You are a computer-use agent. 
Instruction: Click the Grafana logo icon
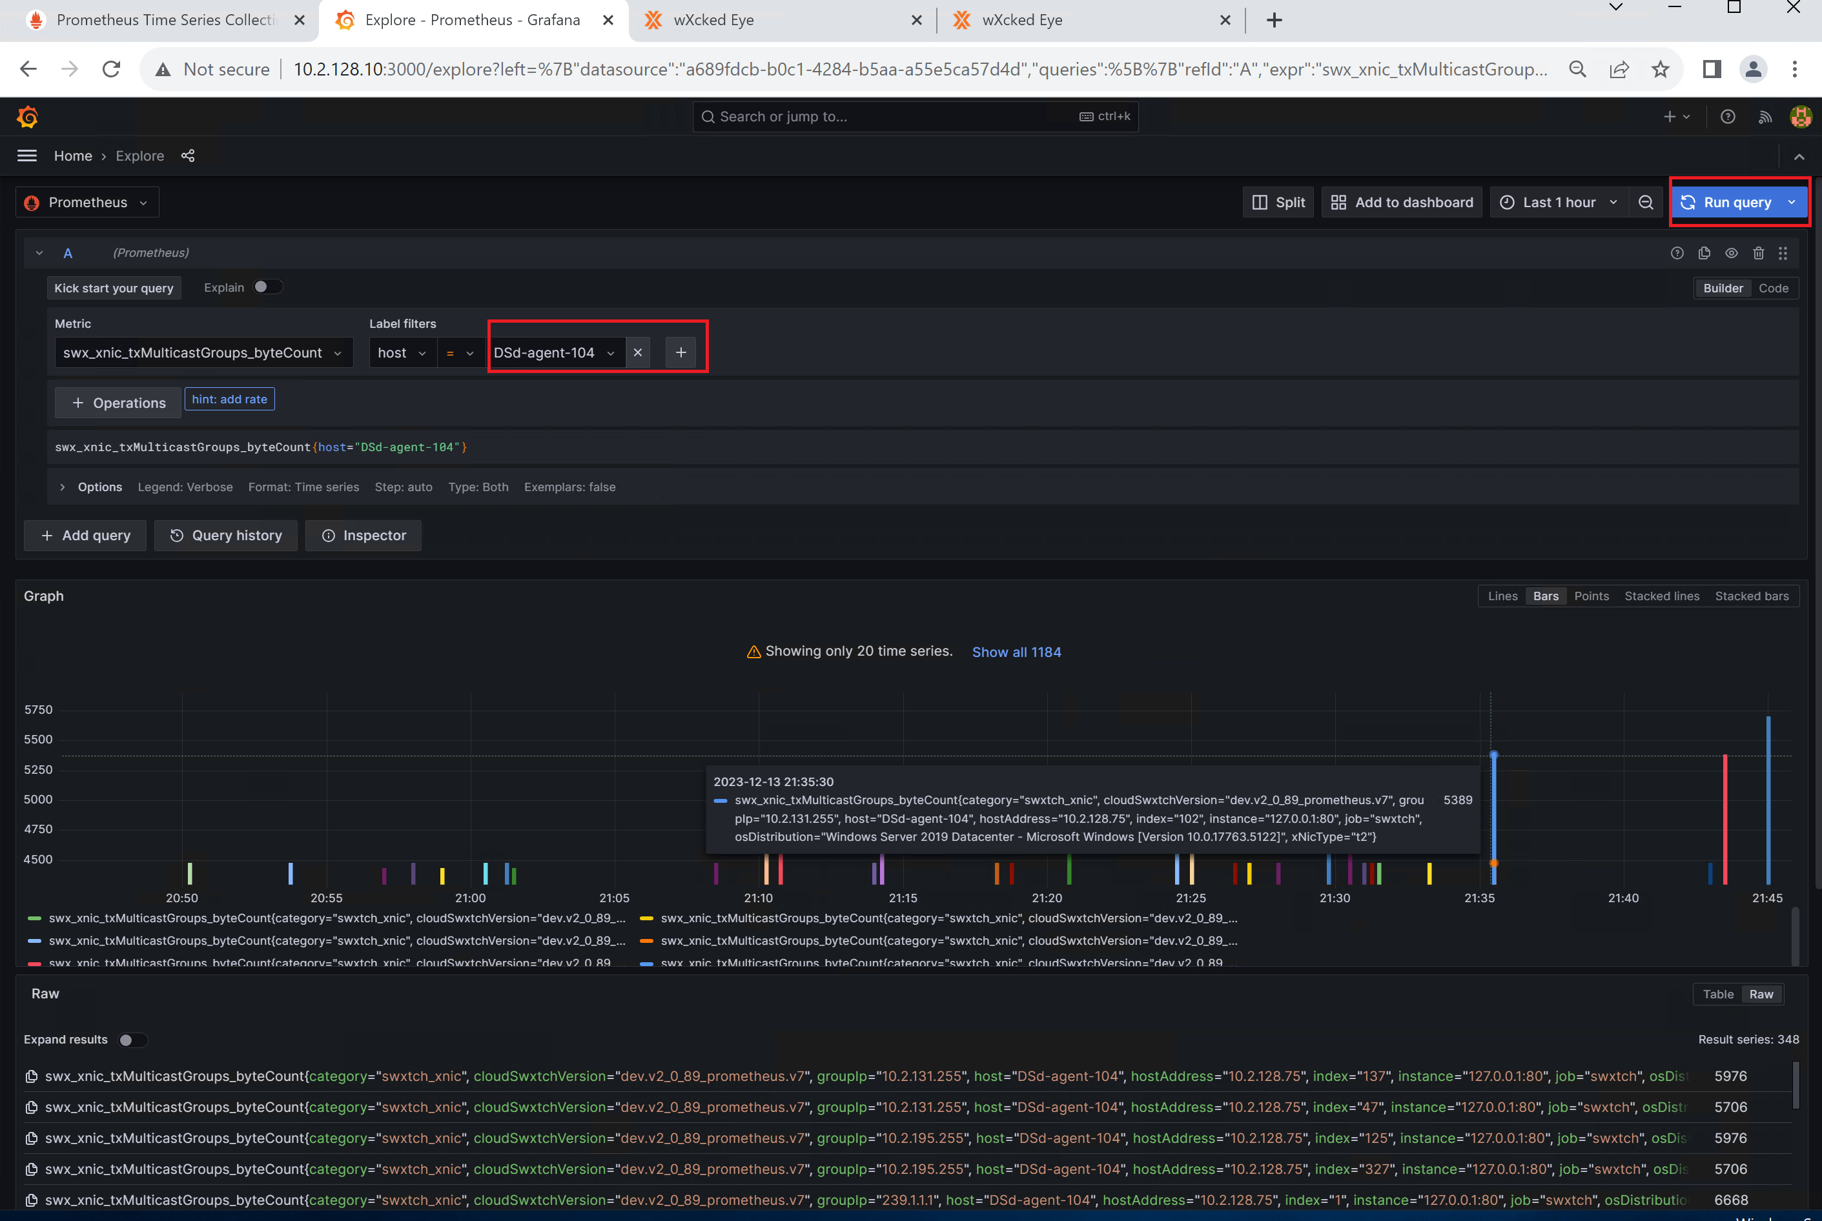point(28,117)
